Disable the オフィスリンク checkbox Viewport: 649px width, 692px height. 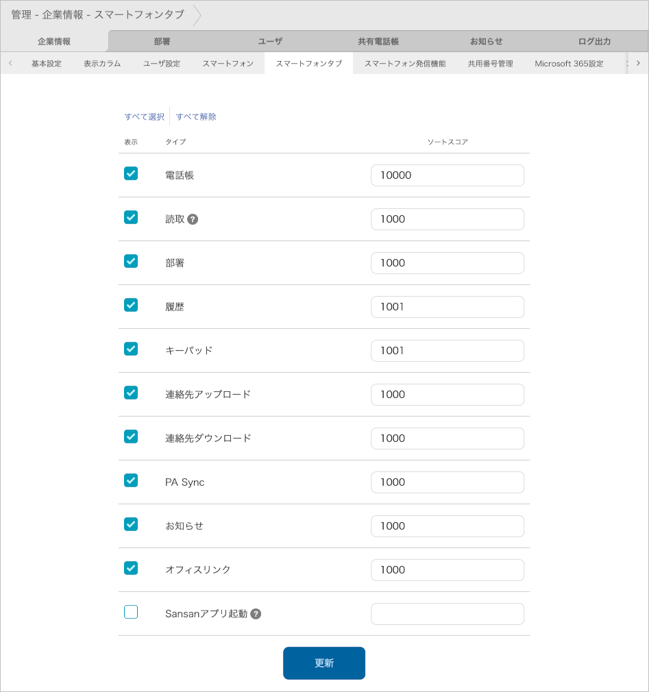(131, 568)
